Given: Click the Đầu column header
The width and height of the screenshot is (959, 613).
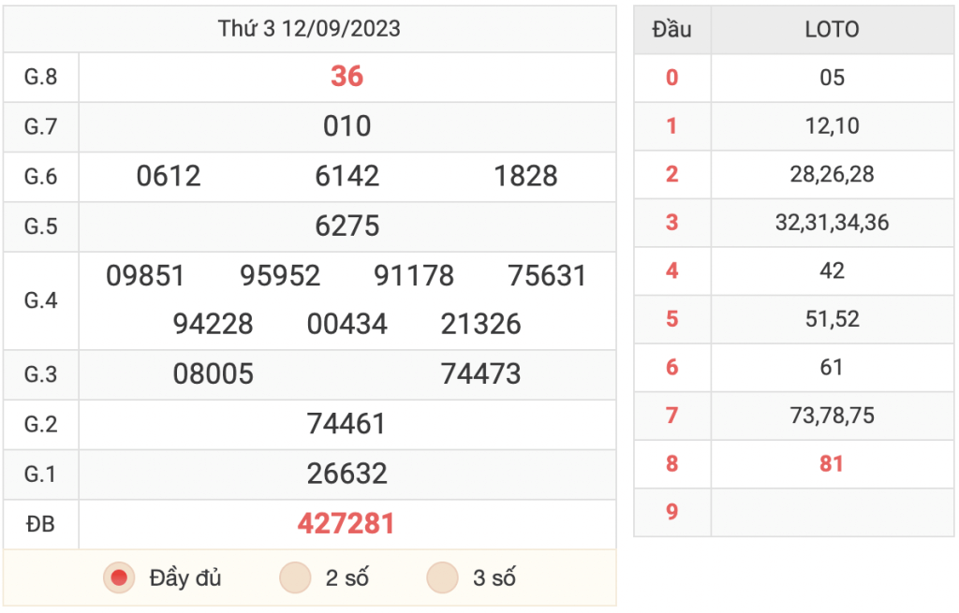Looking at the screenshot, I should (x=671, y=29).
